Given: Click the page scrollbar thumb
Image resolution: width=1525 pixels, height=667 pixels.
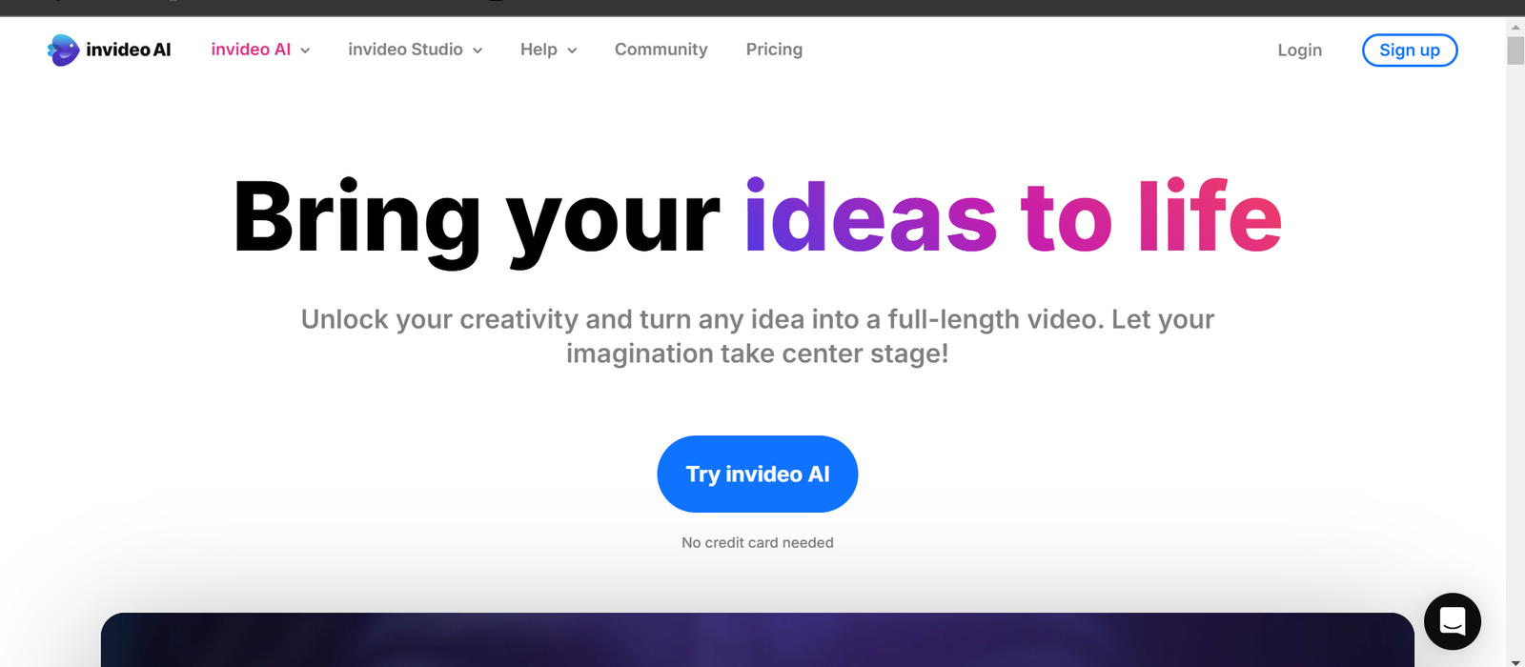Looking at the screenshot, I should click(x=1515, y=51).
